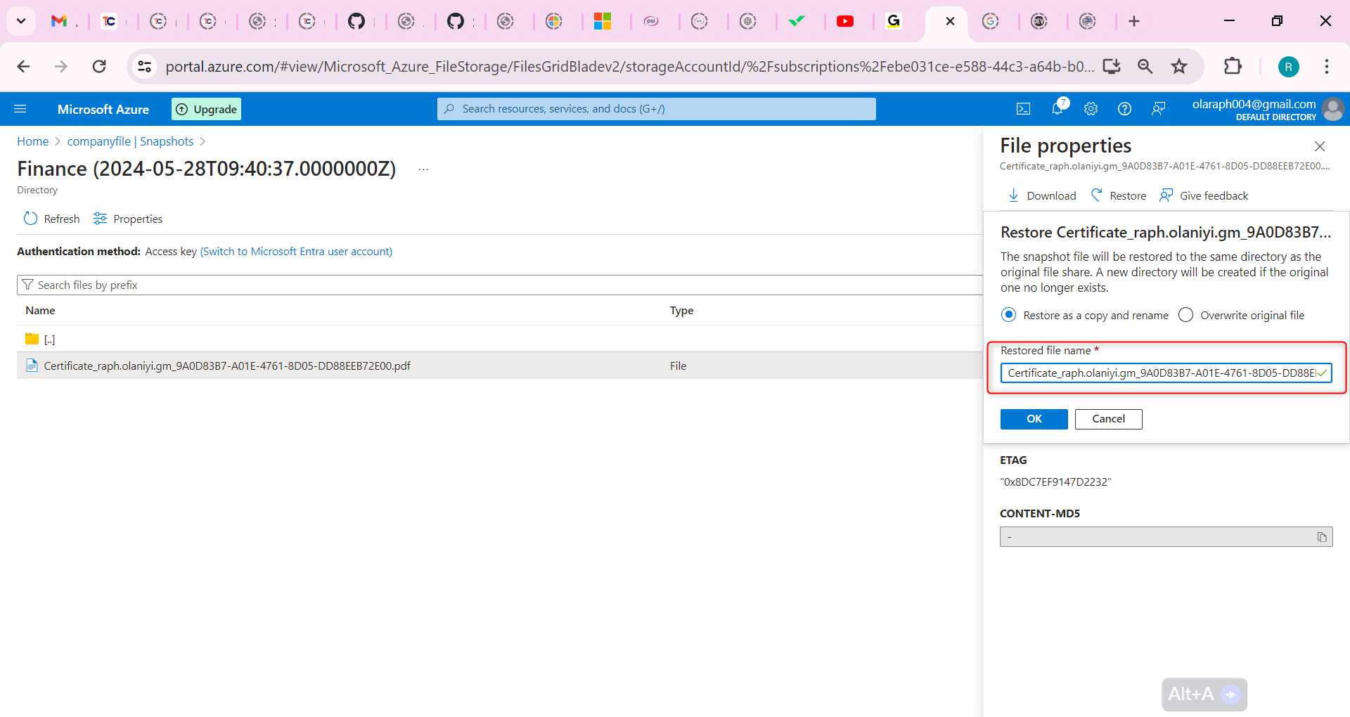This screenshot has height=717, width=1350.
Task: Go to Snapshots via companyfile breadcrumb
Action: (129, 141)
